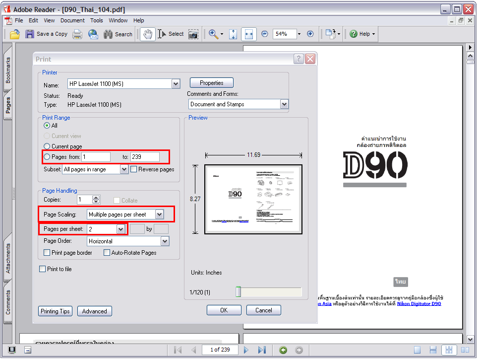Image resolution: width=478 pixels, height=359 pixels.
Task: Switch to facing pages layout
Action: tap(465, 350)
